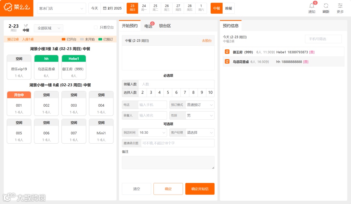Screen dimensions: 351x204
Task: Choose 6 as the number of diners
Action: pyautogui.click(x=176, y=92)
